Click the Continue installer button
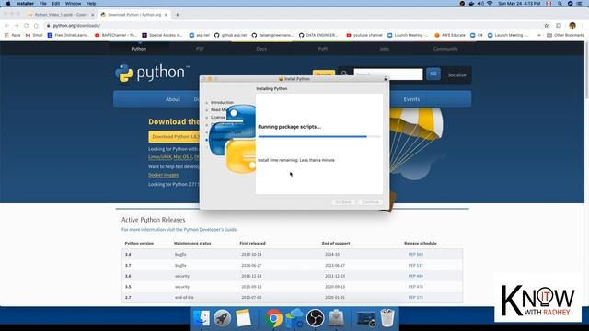 tap(370, 202)
